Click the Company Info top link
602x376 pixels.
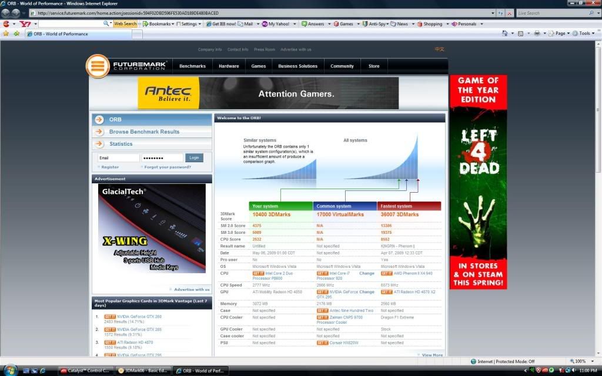pos(210,49)
